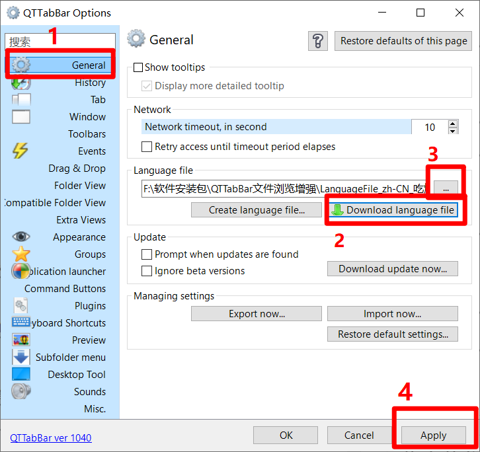Toggle Display more detailed tooltip checkbox

(x=147, y=86)
